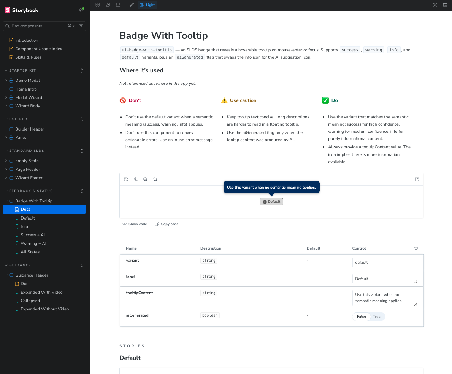This screenshot has height=374, width=452.
Task: Expand all in STANDARD SLDS section
Action: click(x=82, y=151)
